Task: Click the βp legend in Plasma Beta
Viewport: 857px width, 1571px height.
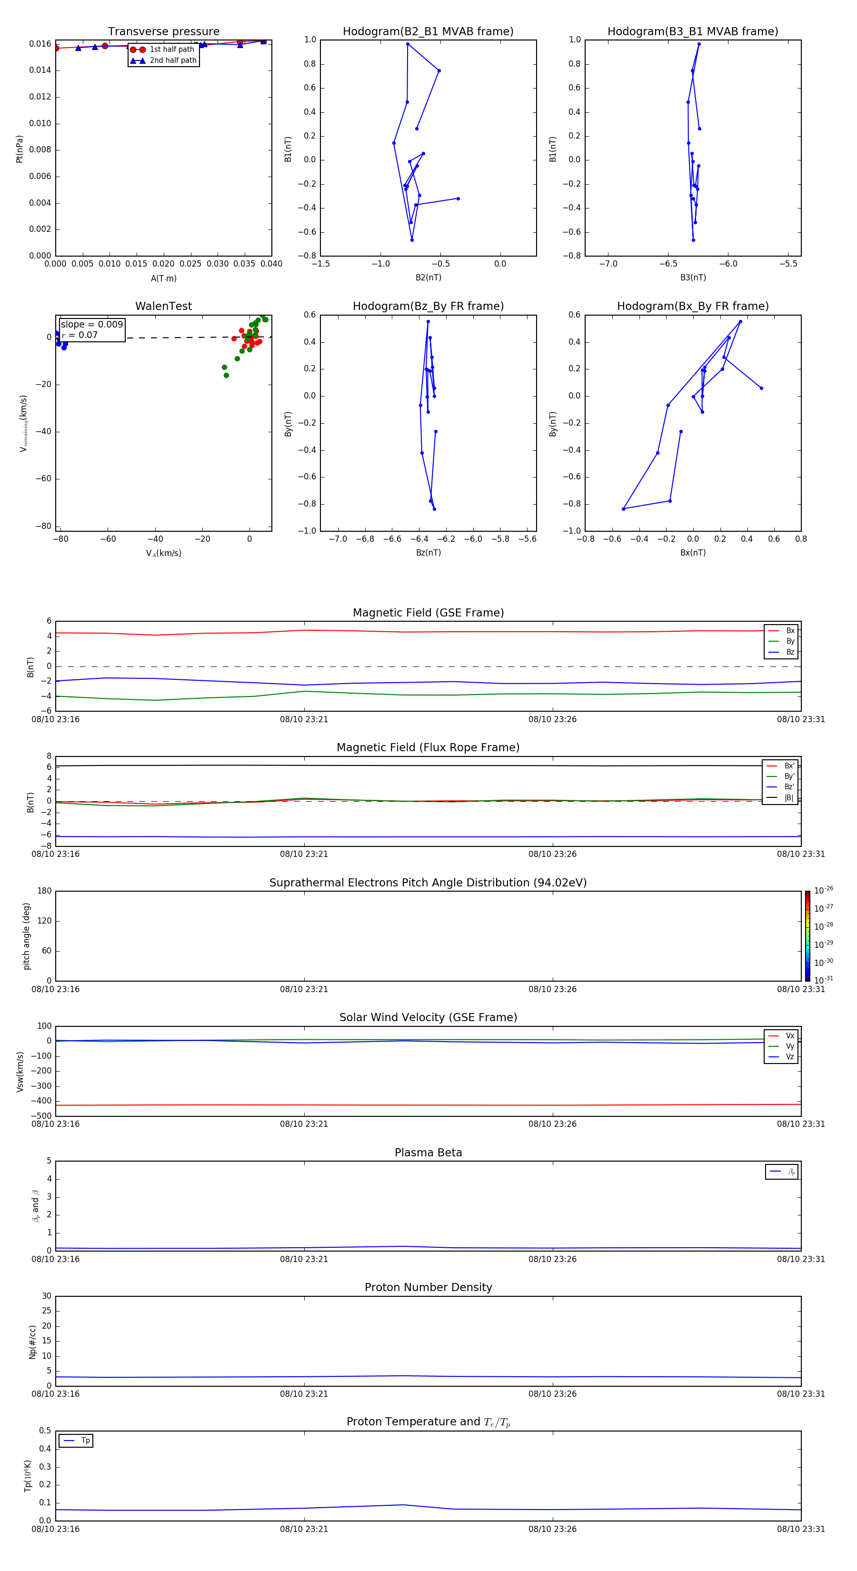Action: tap(782, 1172)
